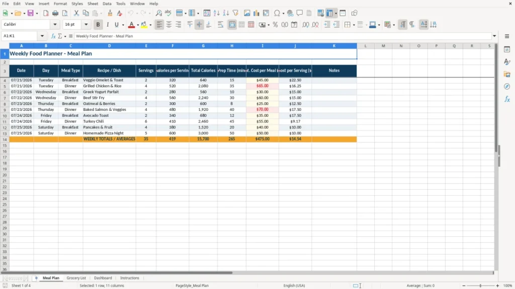Open the Borders dropdown arrow
515x289 pixels.
(x=354, y=25)
